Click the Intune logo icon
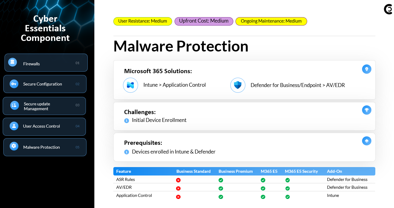This screenshot has width=394, height=208. (x=130, y=85)
